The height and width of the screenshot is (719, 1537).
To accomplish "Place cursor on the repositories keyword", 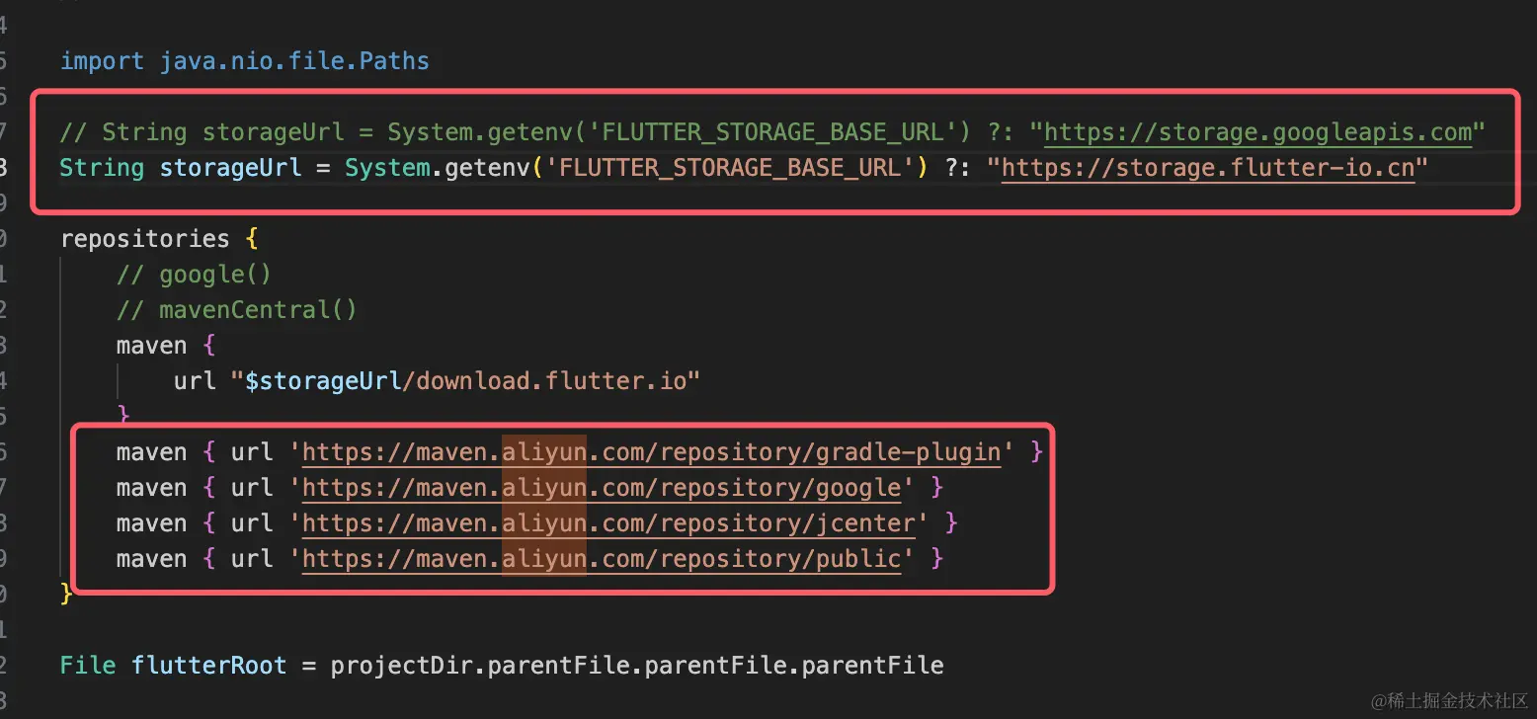I will (144, 239).
